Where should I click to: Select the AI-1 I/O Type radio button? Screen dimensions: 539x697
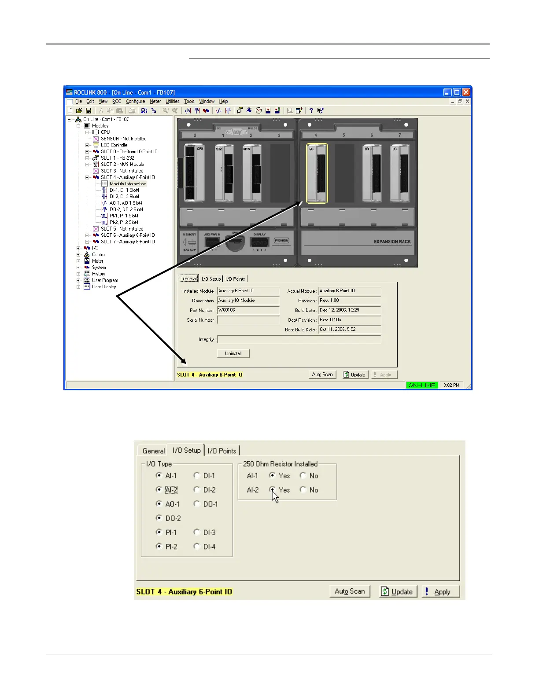159,475
